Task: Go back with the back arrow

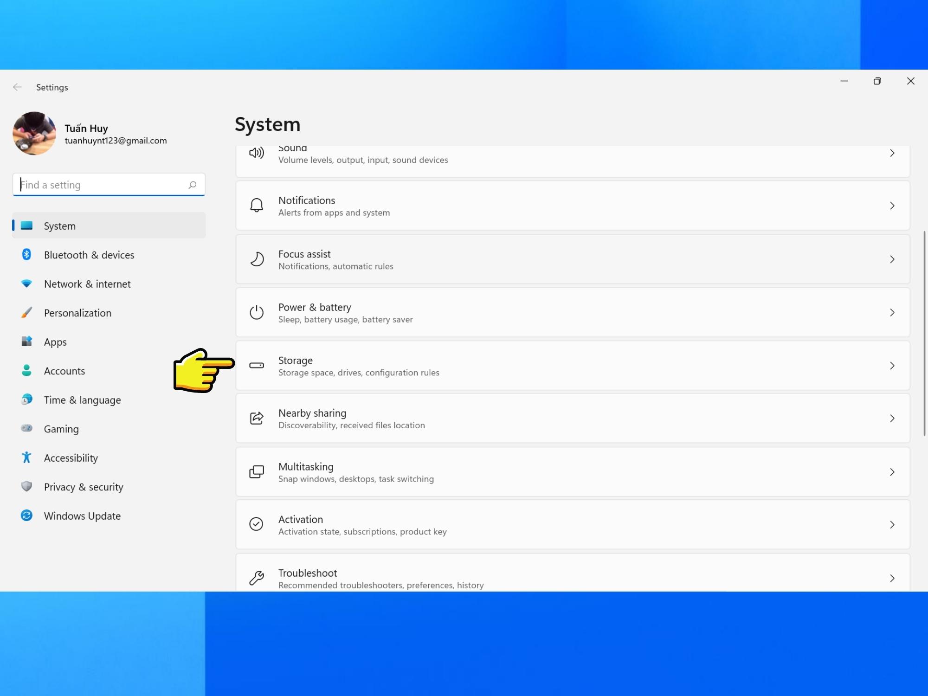Action: click(x=17, y=87)
